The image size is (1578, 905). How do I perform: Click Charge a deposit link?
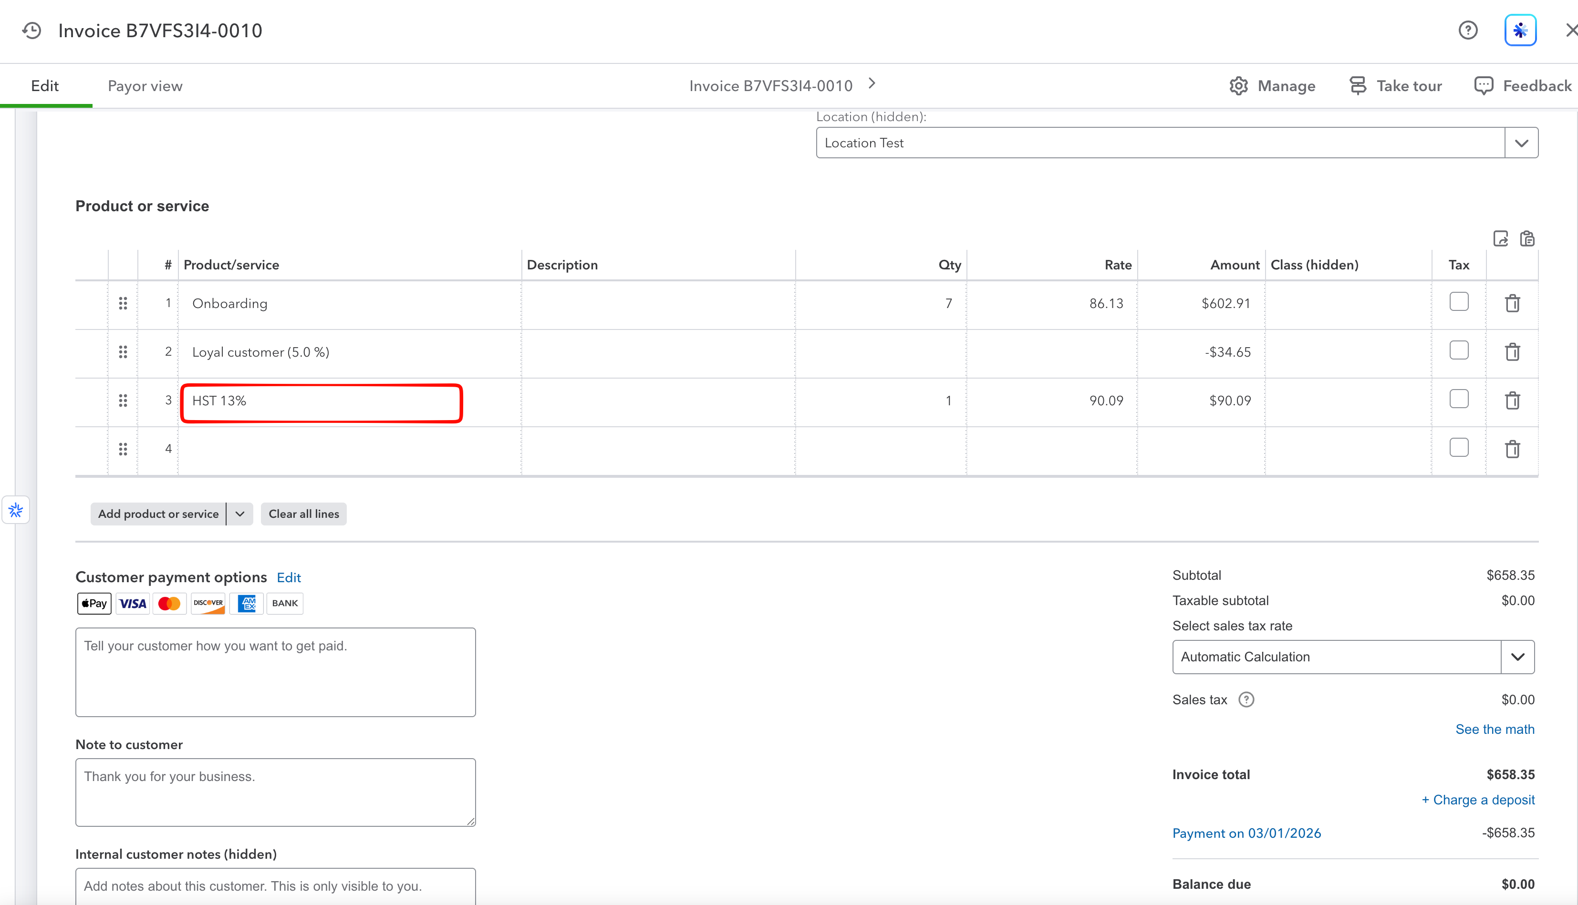pos(1478,800)
